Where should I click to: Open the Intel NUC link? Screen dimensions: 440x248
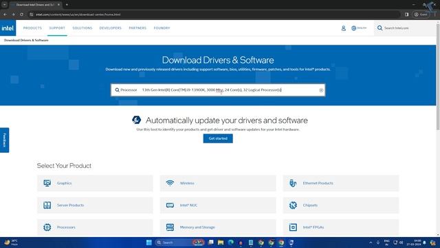coord(188,205)
